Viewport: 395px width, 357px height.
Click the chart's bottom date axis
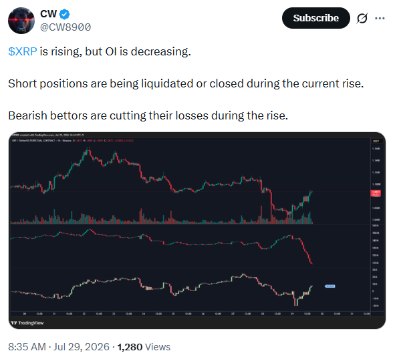coord(190,314)
